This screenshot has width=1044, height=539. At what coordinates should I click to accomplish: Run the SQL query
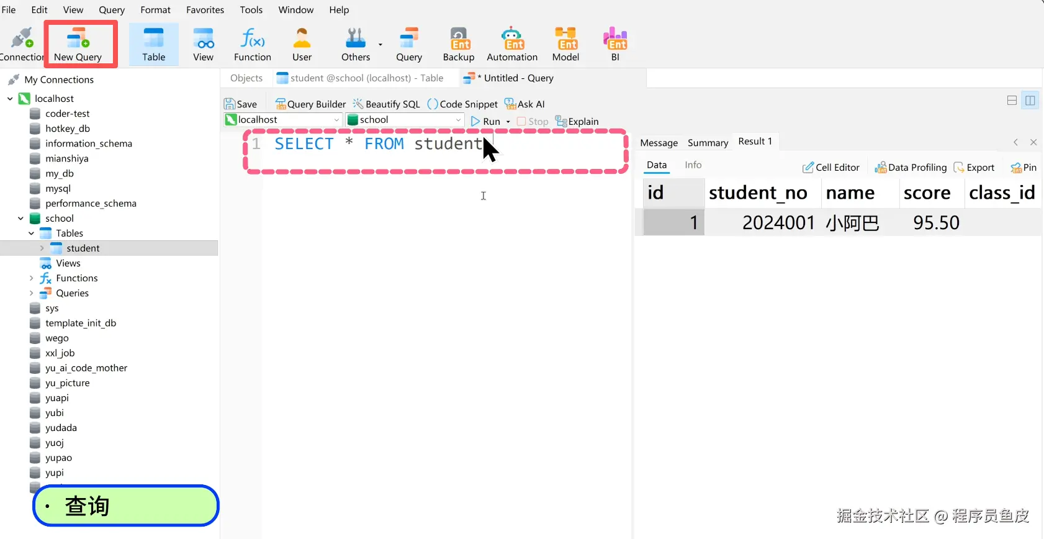(486, 122)
